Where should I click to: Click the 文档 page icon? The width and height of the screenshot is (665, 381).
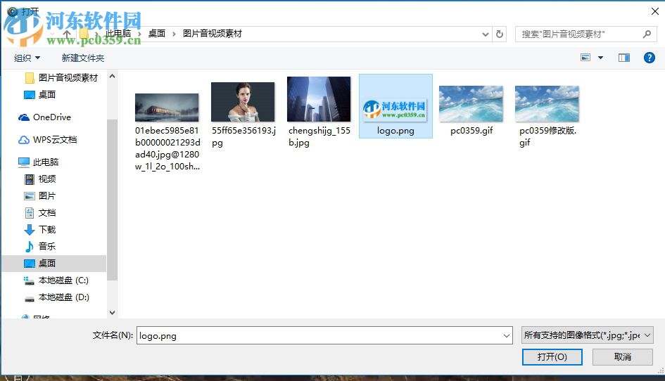pos(30,213)
